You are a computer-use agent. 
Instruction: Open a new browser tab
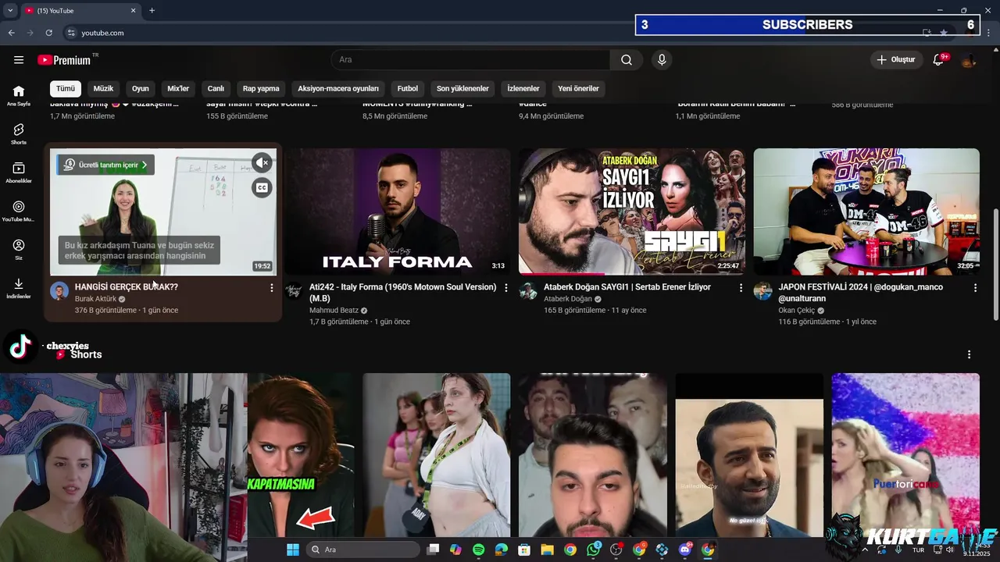tap(152, 10)
